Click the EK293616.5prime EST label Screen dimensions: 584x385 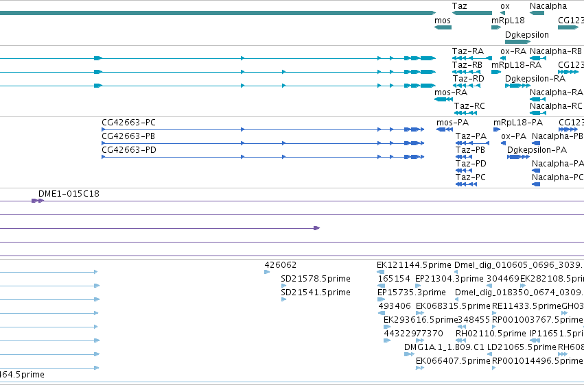[x=421, y=321]
